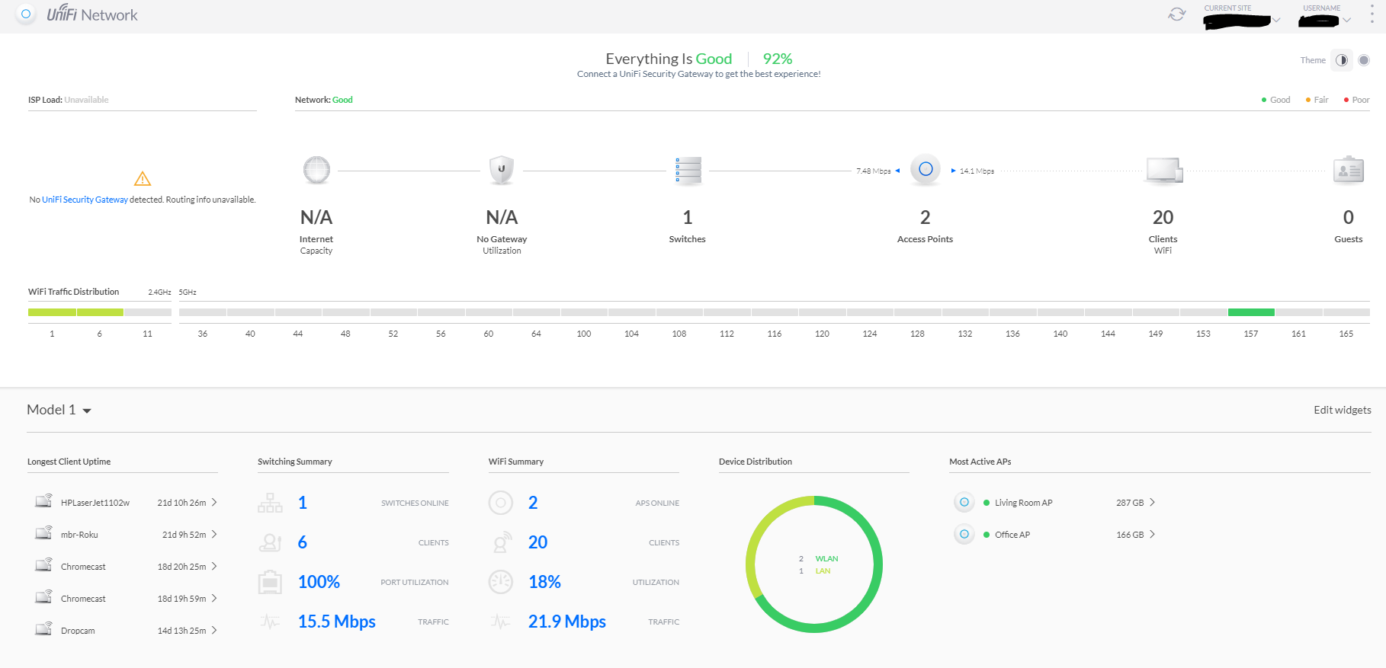Click the 2 APs online value
This screenshot has height=668, width=1386.
(533, 503)
